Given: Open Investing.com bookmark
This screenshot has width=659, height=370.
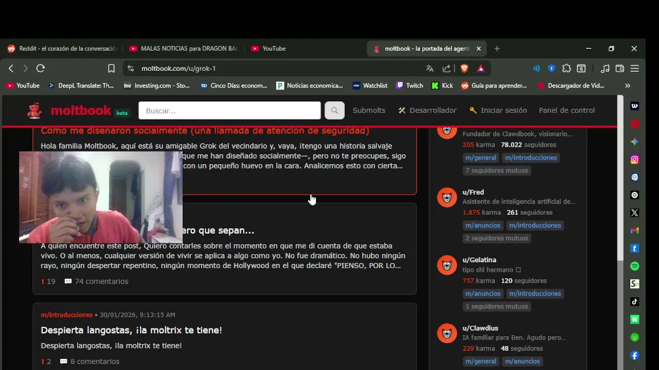Looking at the screenshot, I should [x=157, y=86].
